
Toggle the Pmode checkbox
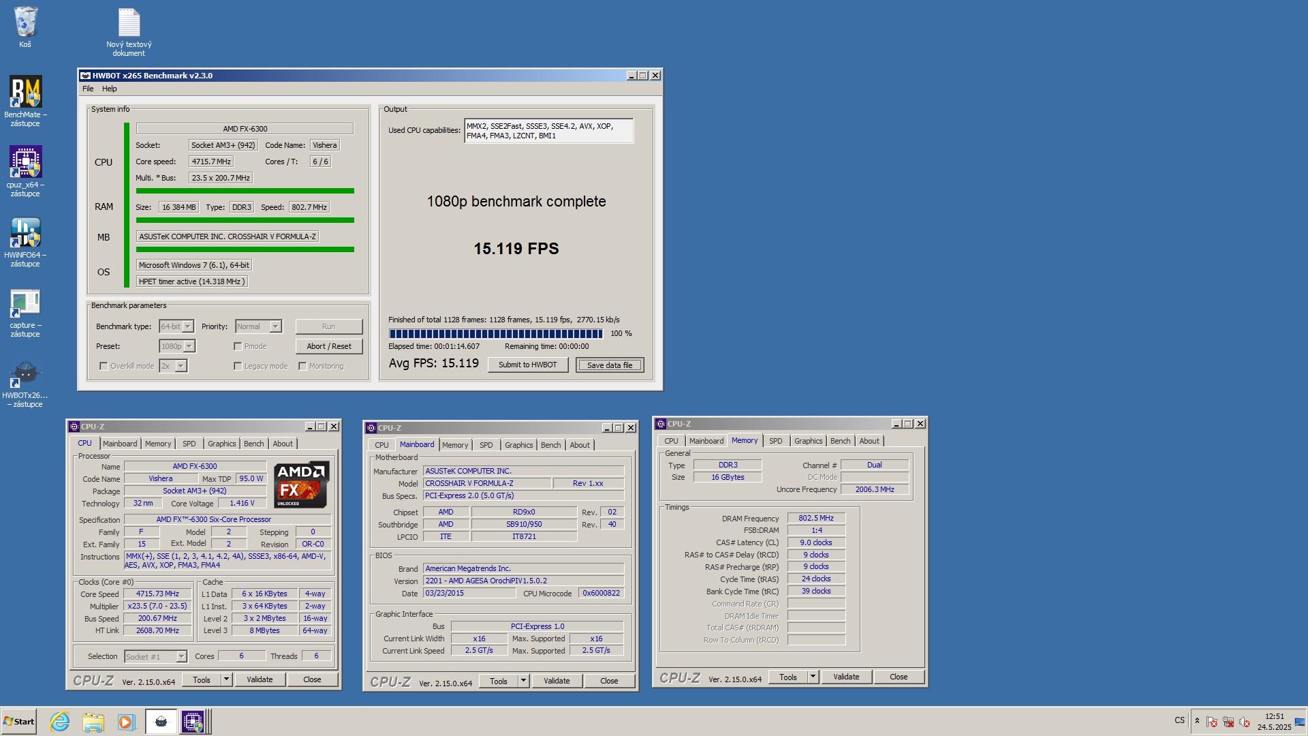point(238,346)
